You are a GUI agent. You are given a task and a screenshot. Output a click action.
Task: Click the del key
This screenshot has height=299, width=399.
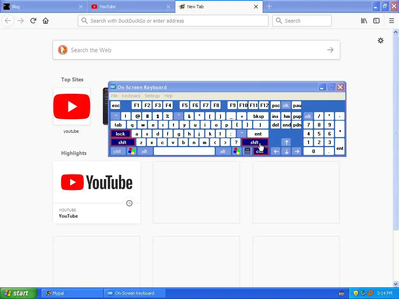(x=275, y=125)
